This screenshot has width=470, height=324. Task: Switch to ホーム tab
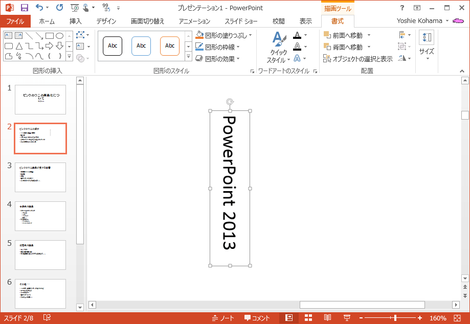point(47,21)
